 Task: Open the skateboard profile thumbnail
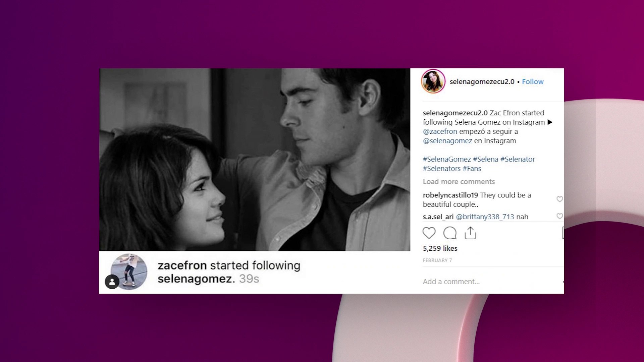click(x=129, y=271)
